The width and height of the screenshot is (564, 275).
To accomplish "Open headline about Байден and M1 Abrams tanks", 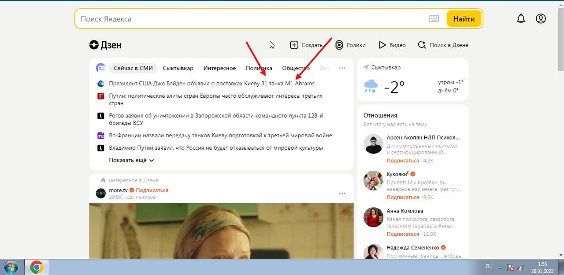I will click(x=211, y=83).
